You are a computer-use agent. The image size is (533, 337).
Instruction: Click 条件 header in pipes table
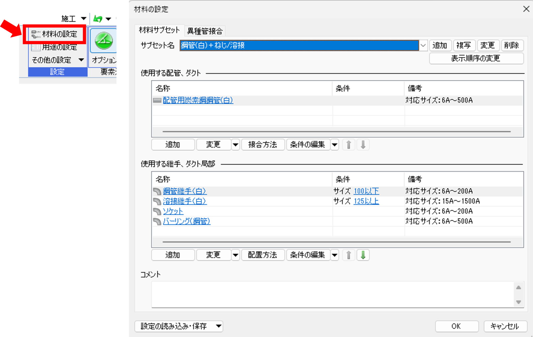click(368, 88)
